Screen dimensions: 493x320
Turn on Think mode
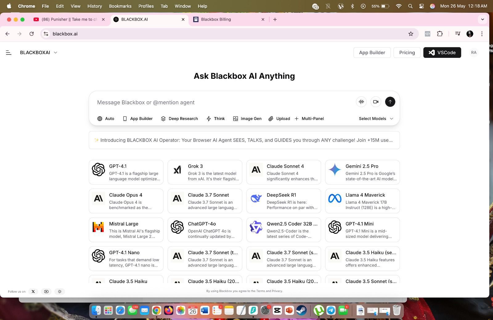click(x=215, y=119)
